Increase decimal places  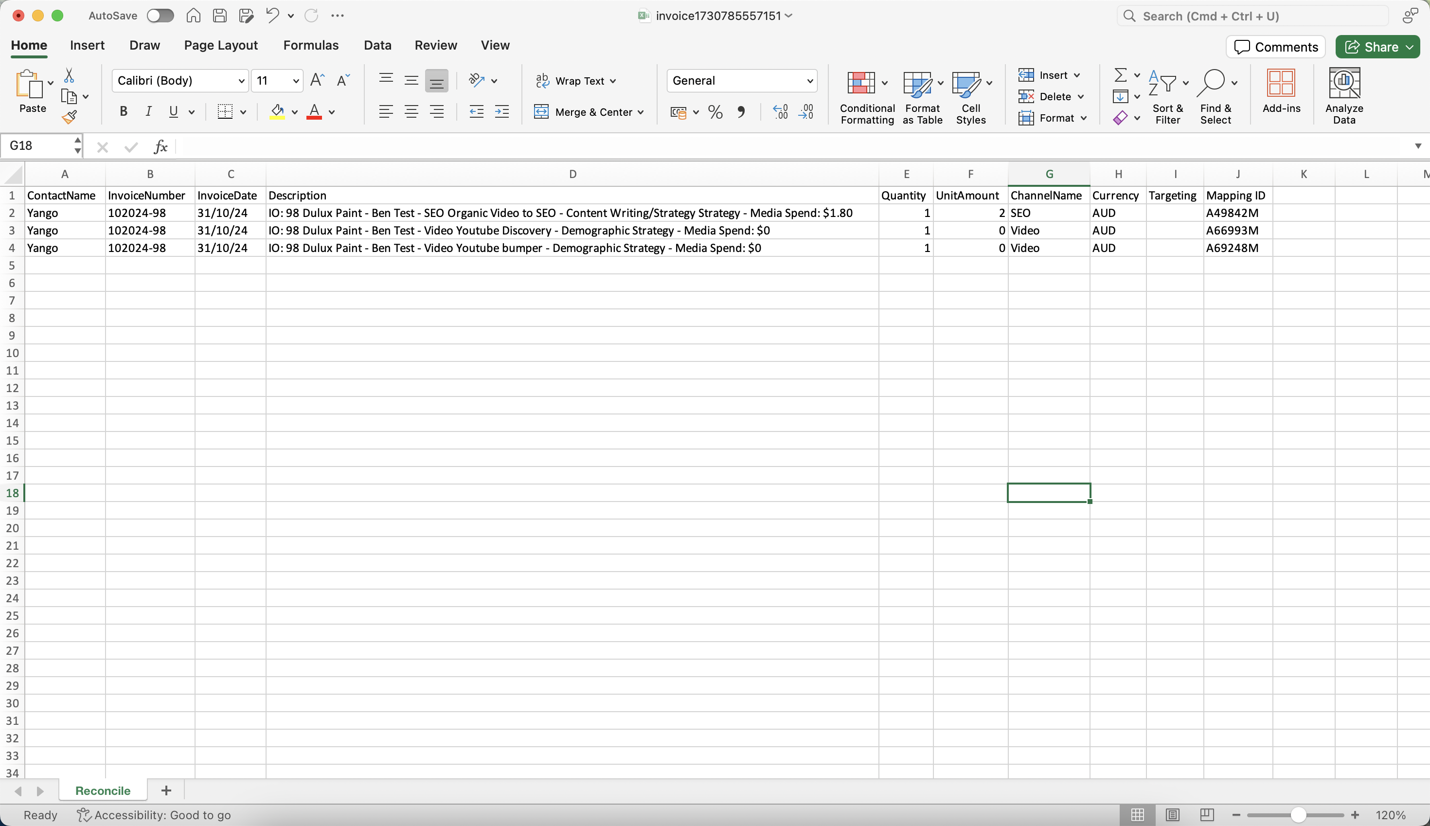781,112
